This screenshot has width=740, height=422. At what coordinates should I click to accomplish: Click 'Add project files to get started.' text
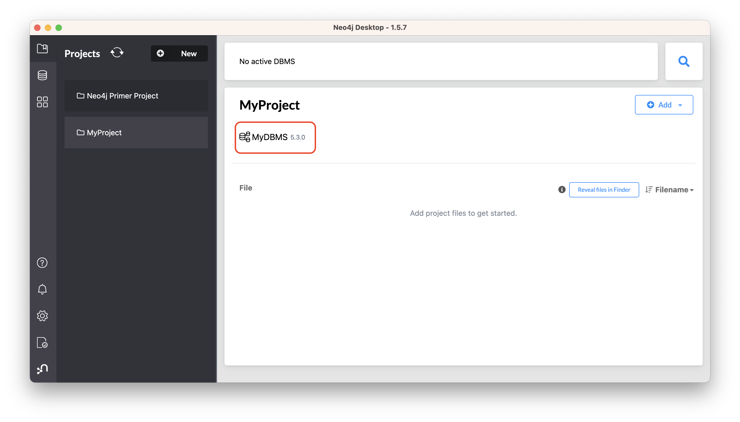463,213
